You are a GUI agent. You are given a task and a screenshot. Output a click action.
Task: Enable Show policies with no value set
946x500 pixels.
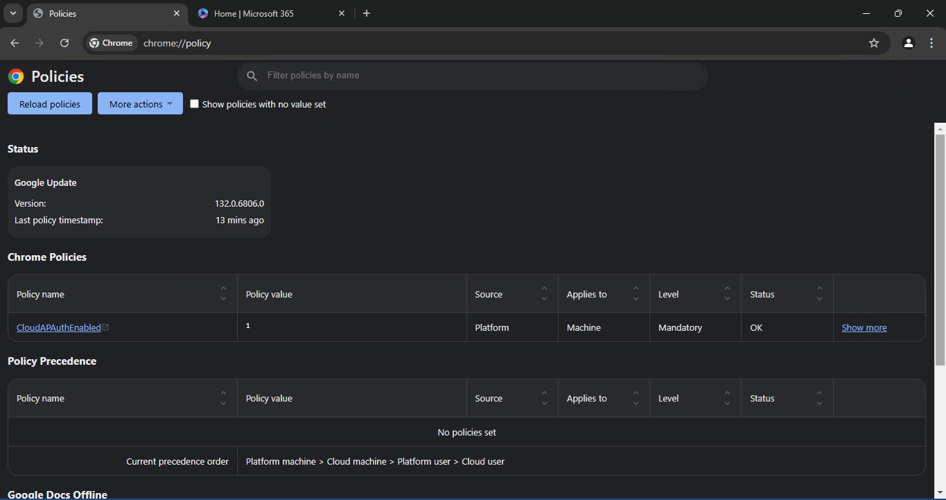pyautogui.click(x=195, y=104)
